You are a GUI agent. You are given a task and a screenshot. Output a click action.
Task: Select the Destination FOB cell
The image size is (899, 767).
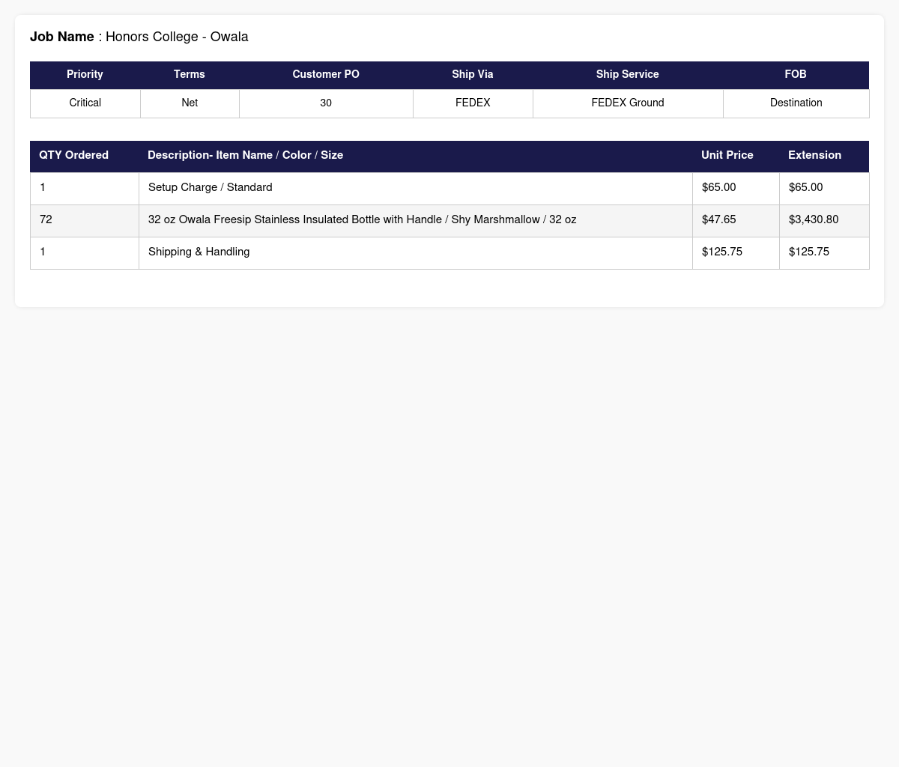pos(796,103)
